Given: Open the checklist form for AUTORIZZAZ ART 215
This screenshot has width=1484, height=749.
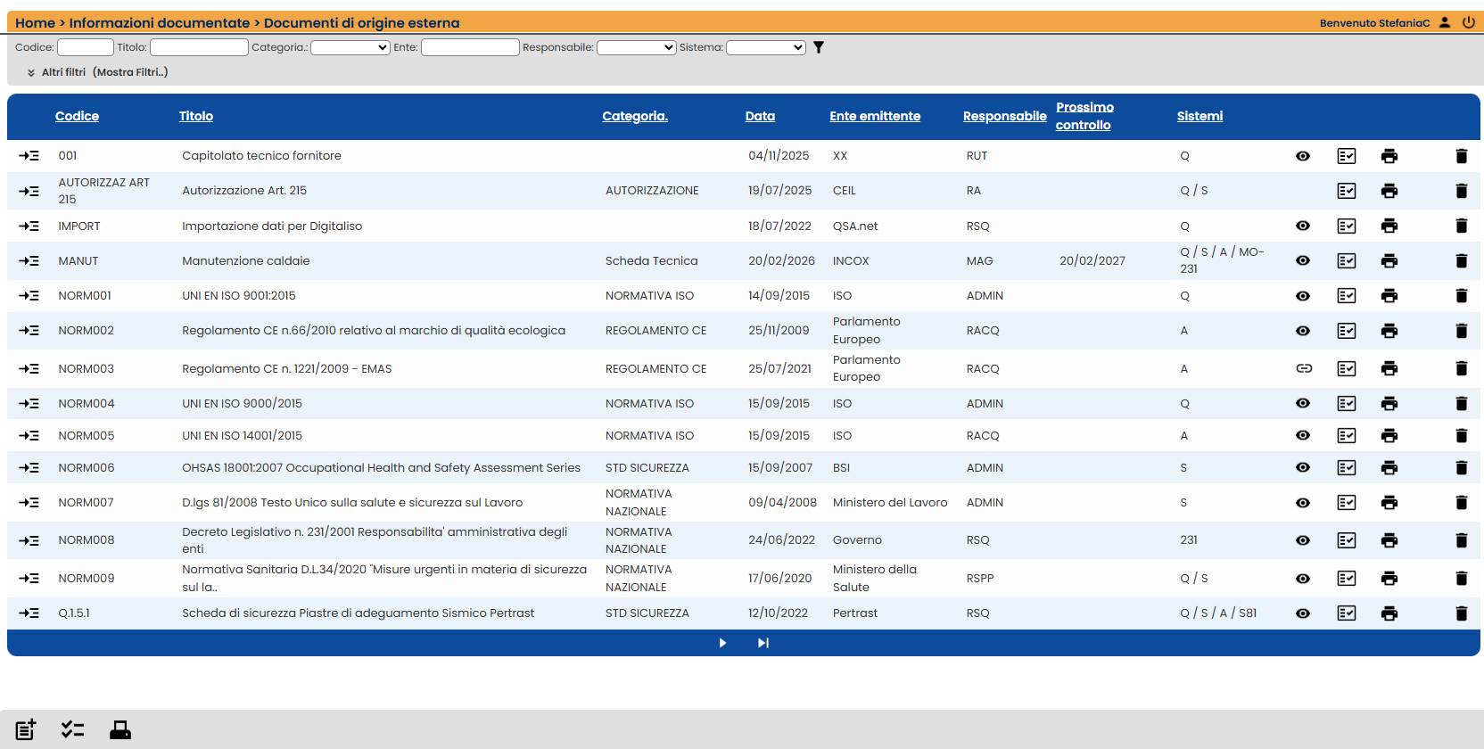Looking at the screenshot, I should (1347, 191).
